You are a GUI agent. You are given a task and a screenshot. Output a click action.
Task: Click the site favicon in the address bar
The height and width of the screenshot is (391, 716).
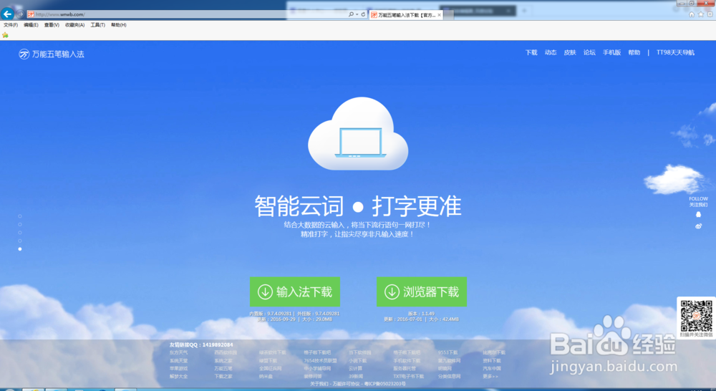(31, 14)
